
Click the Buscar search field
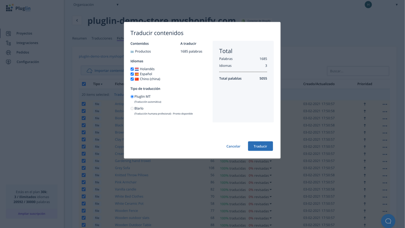point(358,71)
